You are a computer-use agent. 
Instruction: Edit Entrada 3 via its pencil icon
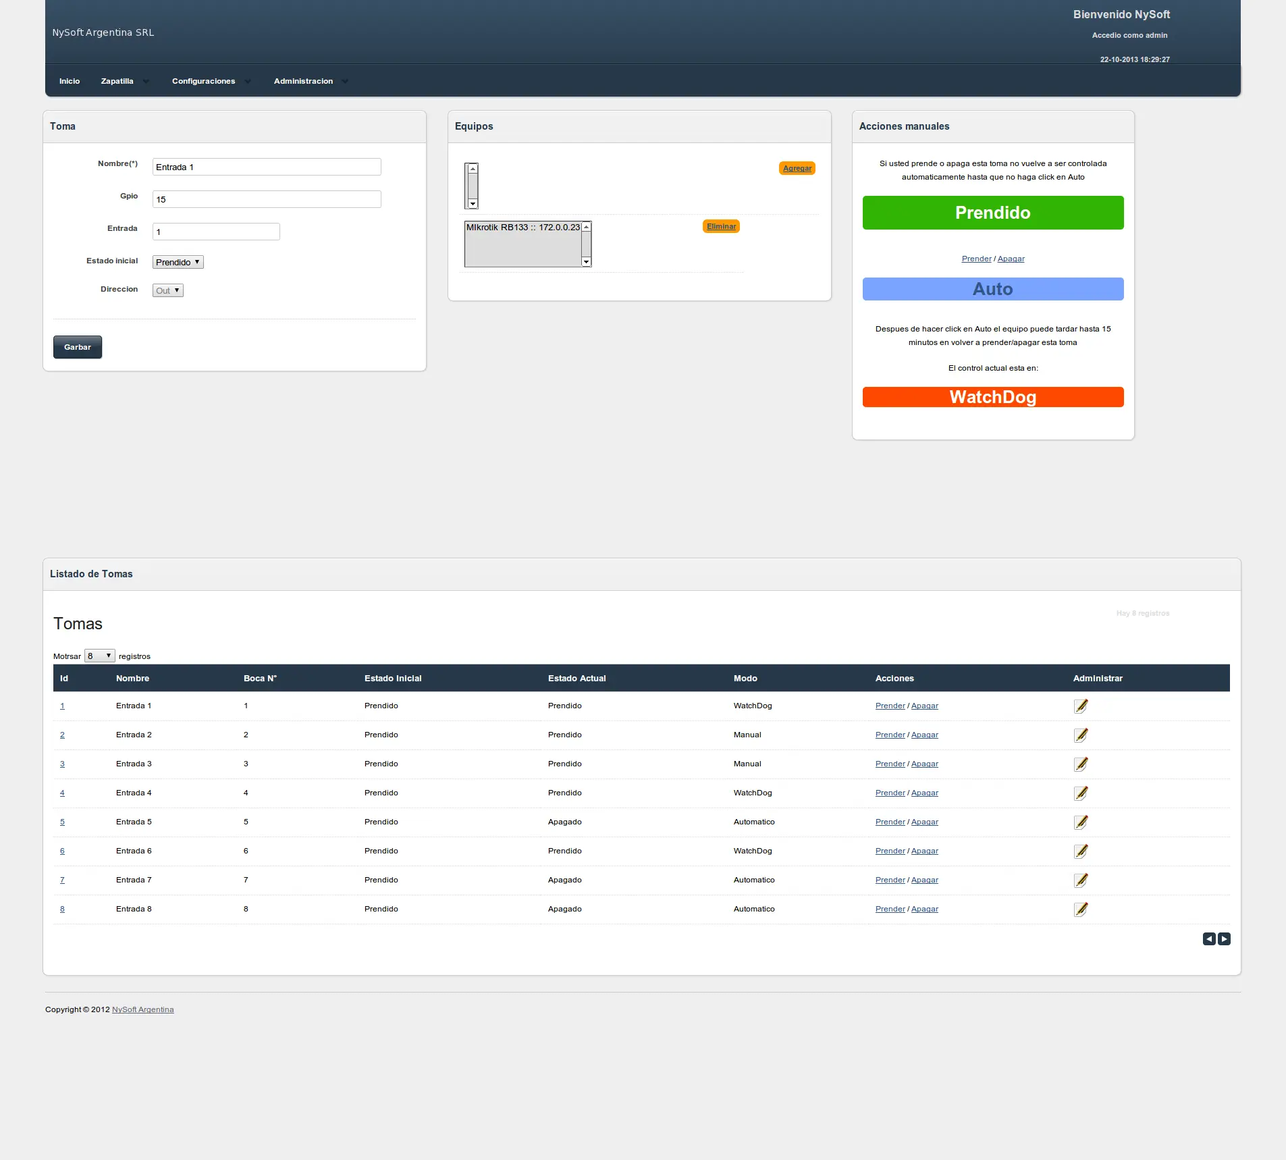(1081, 764)
